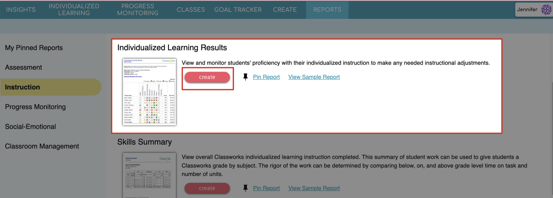The image size is (553, 198).
Task: Select Progress Monitoring in the sidebar
Action: tap(35, 106)
